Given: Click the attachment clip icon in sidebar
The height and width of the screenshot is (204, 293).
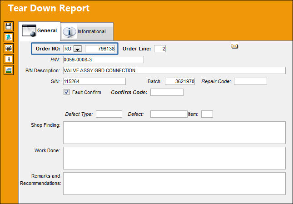Looking at the screenshot, I should (9, 59).
